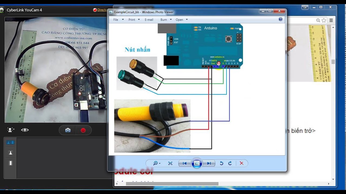Click the browser scroll right arrow
The image size is (346, 194).
click(x=329, y=184)
